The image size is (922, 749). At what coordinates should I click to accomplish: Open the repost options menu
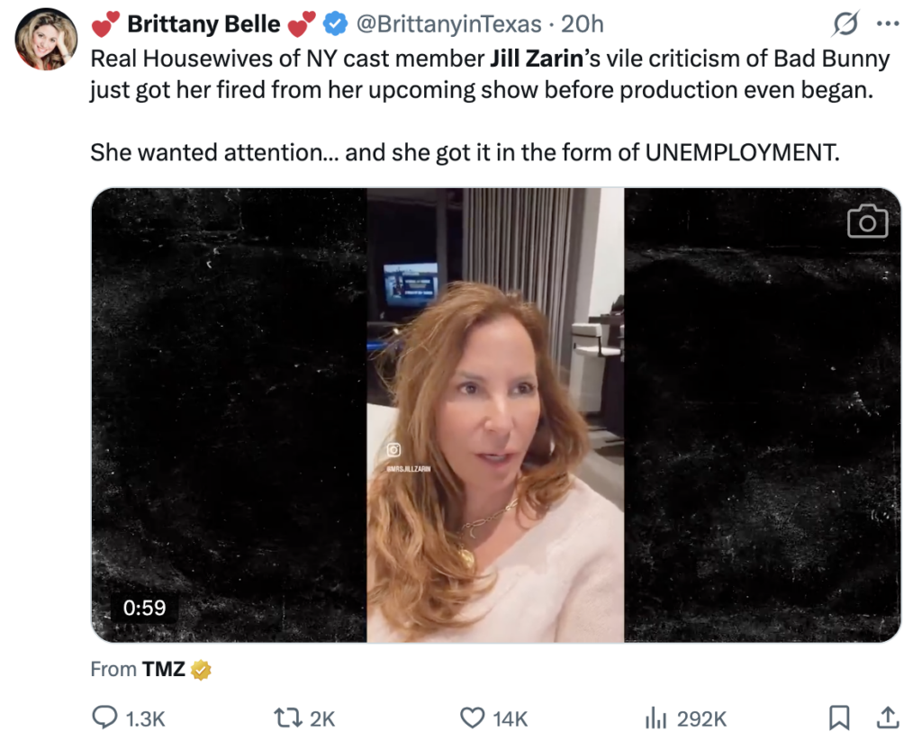288,717
